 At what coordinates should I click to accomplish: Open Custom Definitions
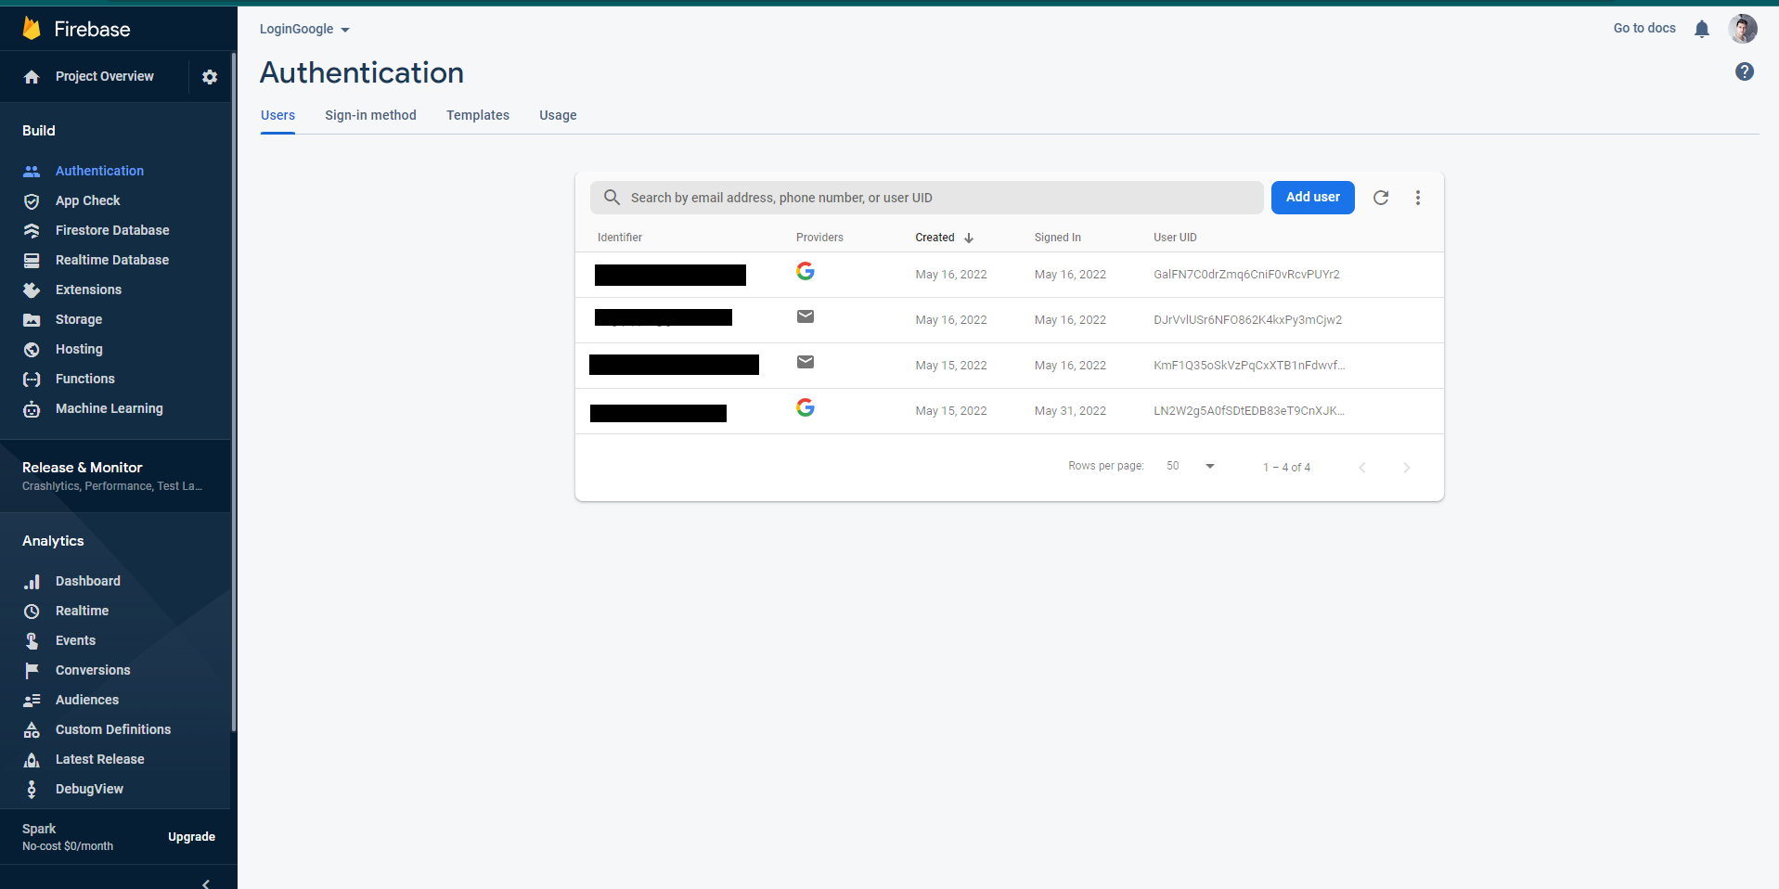click(113, 729)
